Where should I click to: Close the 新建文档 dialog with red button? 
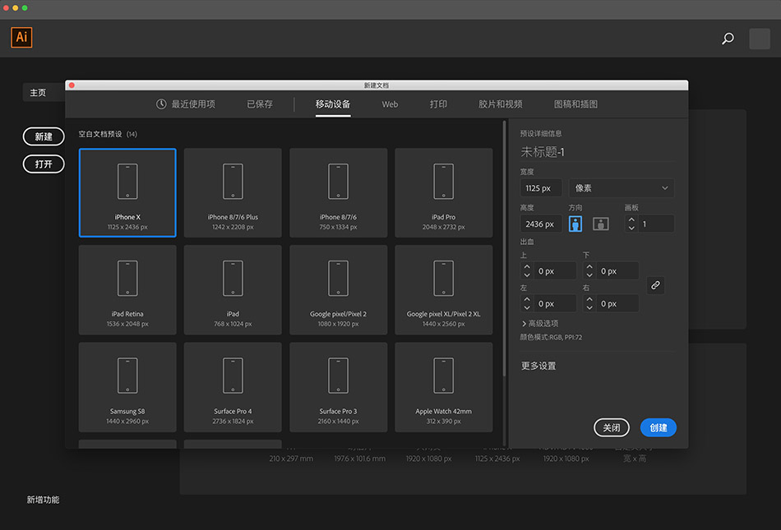click(72, 85)
